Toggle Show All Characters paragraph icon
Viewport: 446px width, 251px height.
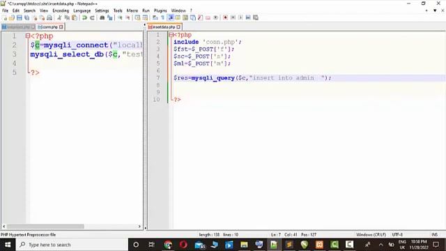tap(162, 17)
